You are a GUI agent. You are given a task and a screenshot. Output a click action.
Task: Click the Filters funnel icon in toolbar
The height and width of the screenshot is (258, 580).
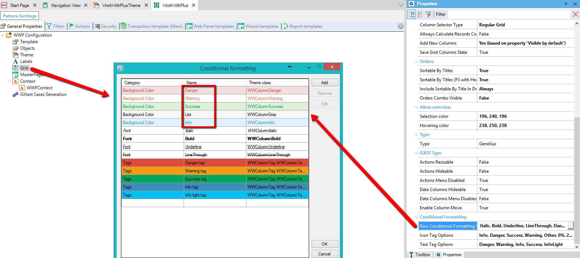click(x=49, y=26)
